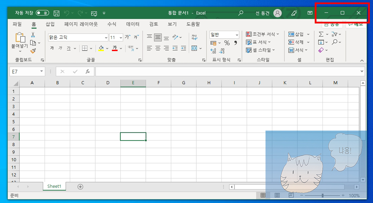Open Quick Access Toolbar customize arrow
The height and width of the screenshot is (203, 373).
tap(104, 13)
